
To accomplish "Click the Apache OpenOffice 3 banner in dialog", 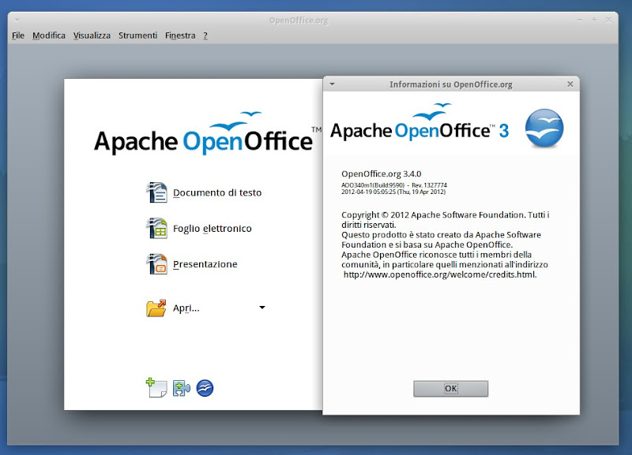I will 419,122.
